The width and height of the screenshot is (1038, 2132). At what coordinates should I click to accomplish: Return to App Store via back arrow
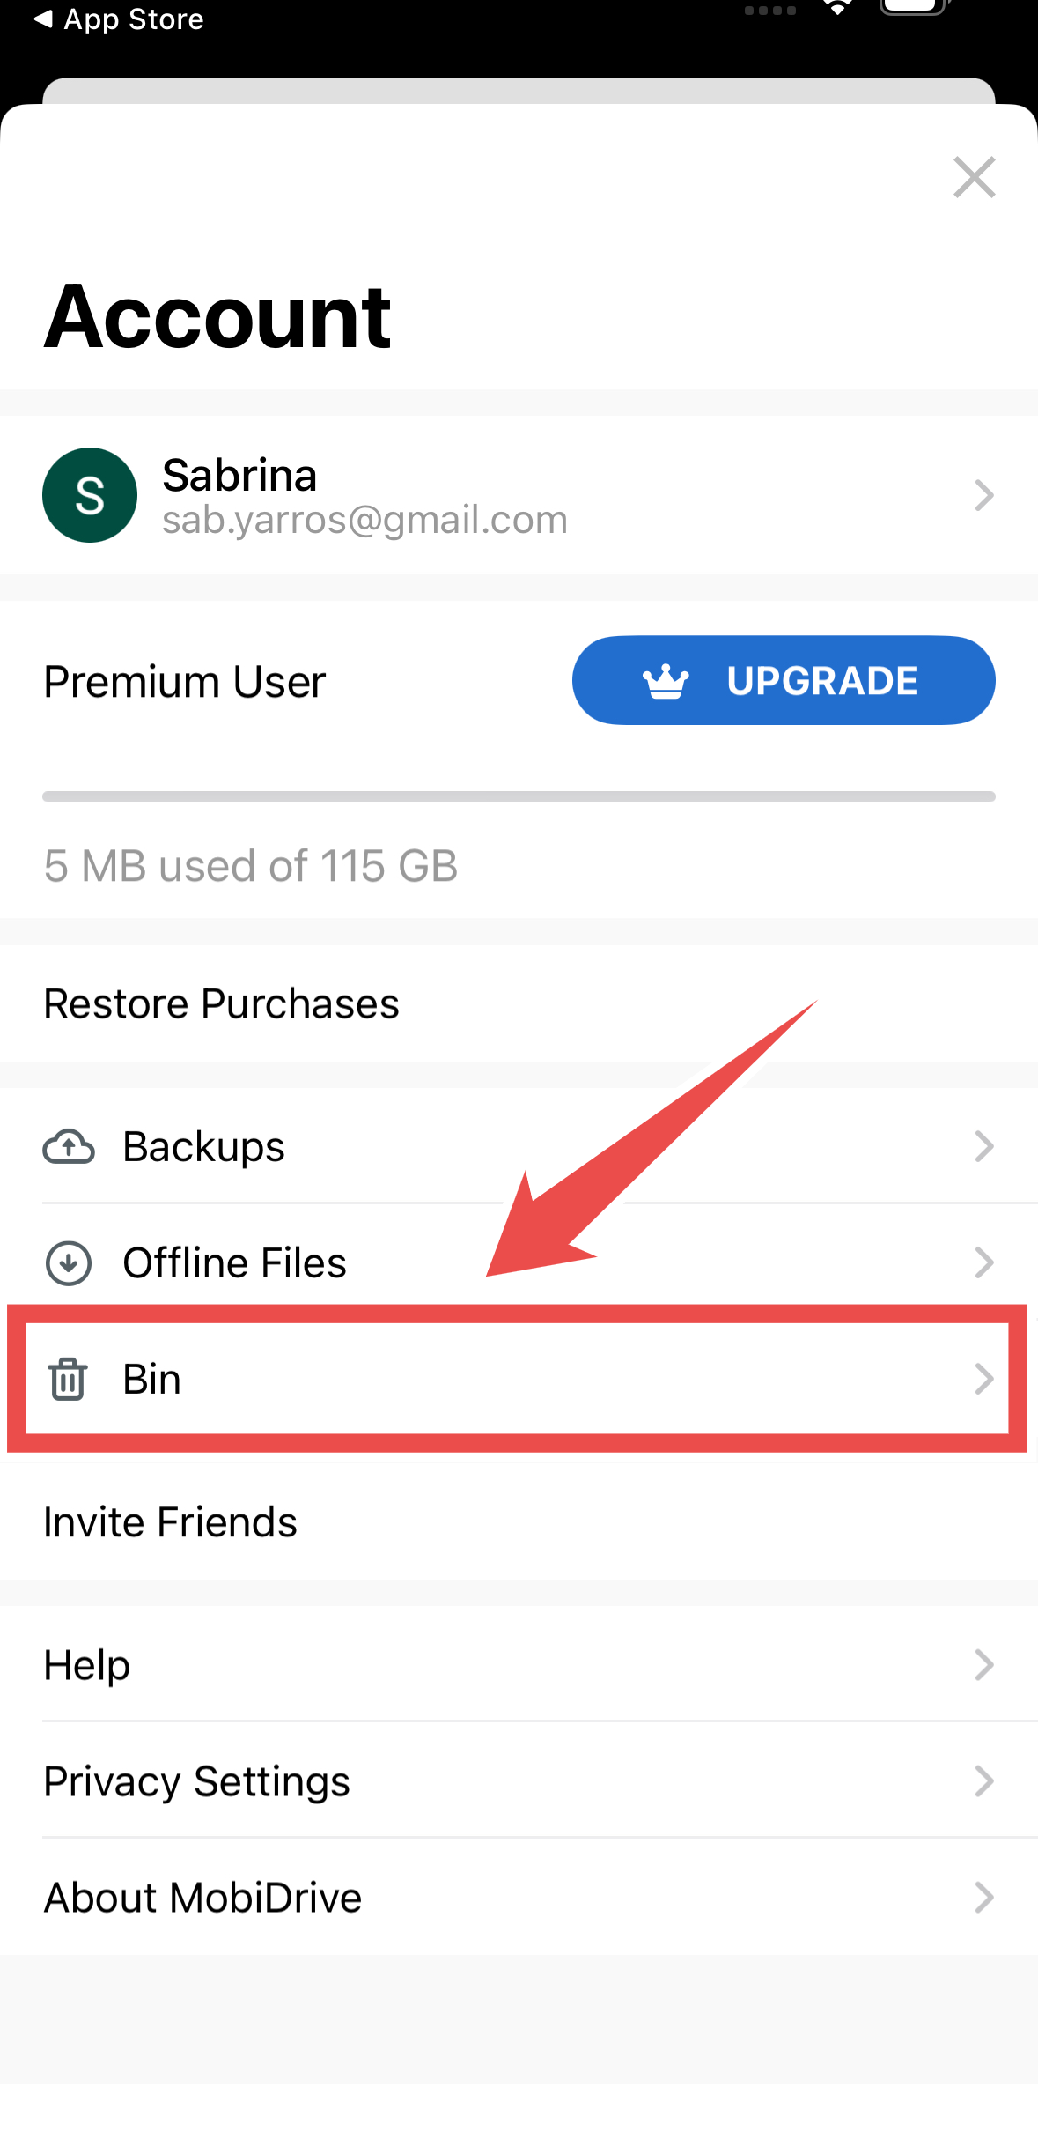click(43, 19)
